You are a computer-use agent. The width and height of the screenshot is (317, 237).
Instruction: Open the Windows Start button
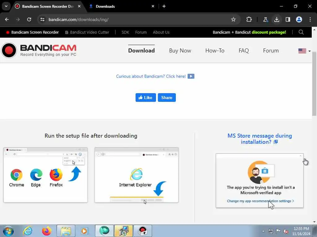click(x=8, y=231)
